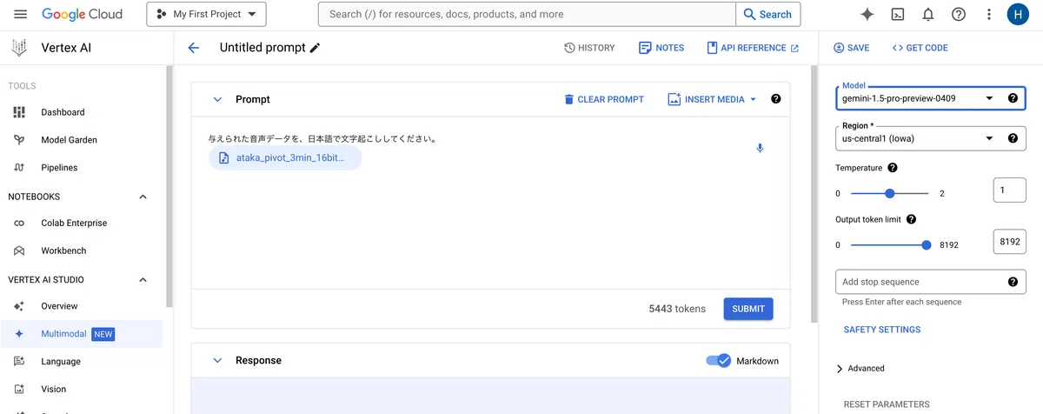The height and width of the screenshot is (414, 1043).
Task: Click the Temperature value box
Action: pos(1009,190)
